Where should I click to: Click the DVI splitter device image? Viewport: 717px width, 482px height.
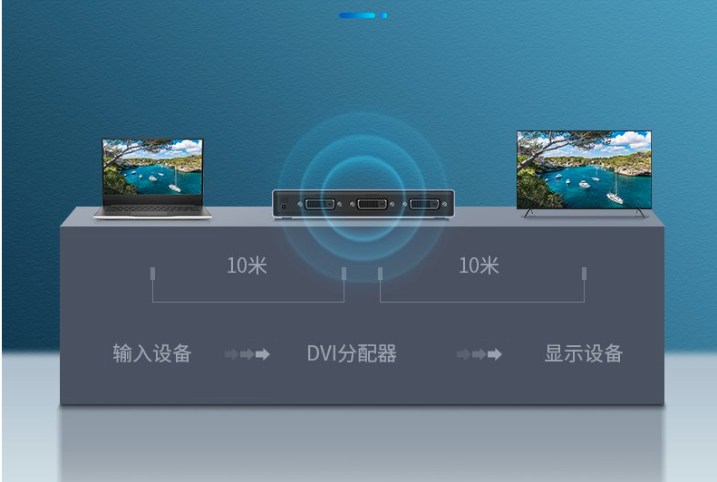(363, 204)
